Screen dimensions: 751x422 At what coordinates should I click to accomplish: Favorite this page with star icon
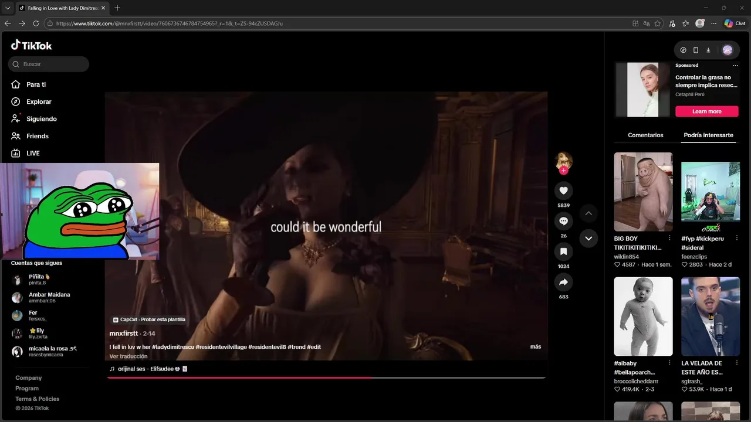pos(658,23)
